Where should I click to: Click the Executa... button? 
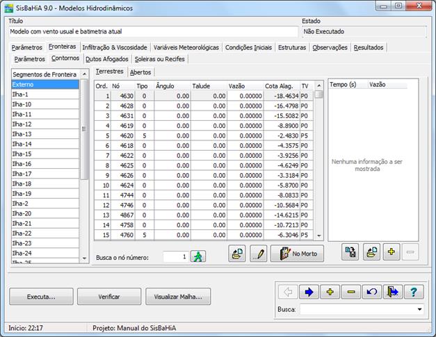click(x=41, y=297)
